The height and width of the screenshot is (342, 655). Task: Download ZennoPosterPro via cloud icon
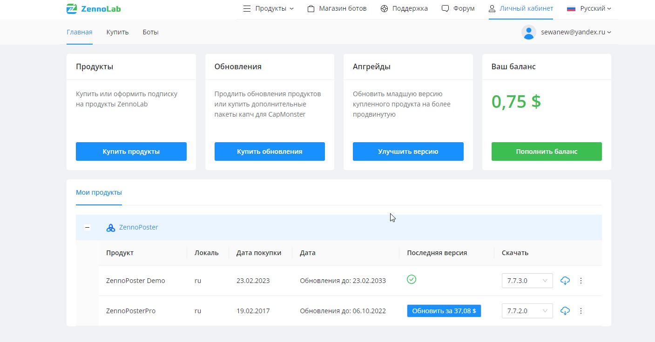click(565, 311)
